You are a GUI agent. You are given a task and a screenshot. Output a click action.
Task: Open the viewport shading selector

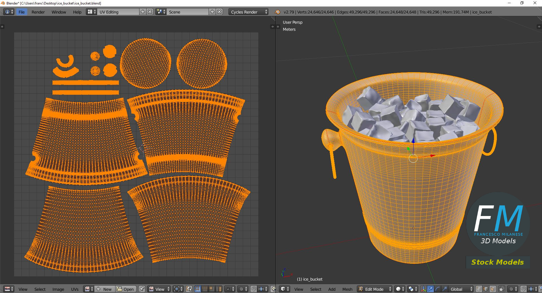[399, 289]
